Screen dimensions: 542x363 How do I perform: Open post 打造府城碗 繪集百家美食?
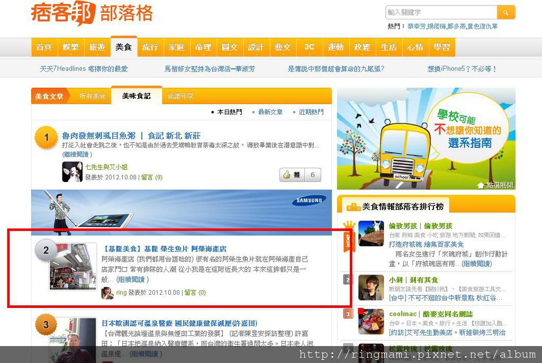click(426, 244)
